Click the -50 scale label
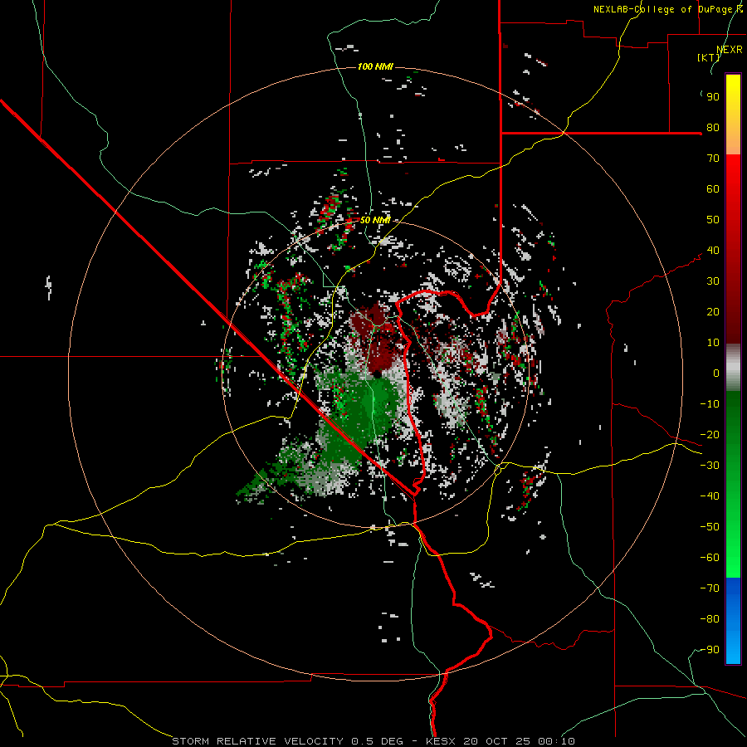The width and height of the screenshot is (747, 747). point(710,527)
